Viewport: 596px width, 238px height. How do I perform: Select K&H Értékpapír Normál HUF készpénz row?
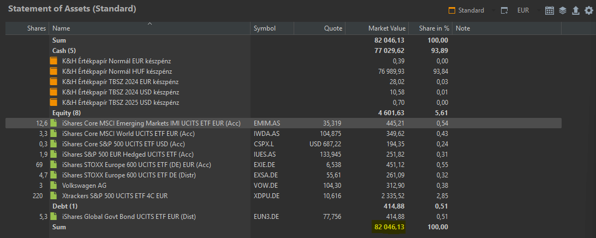(x=283, y=71)
